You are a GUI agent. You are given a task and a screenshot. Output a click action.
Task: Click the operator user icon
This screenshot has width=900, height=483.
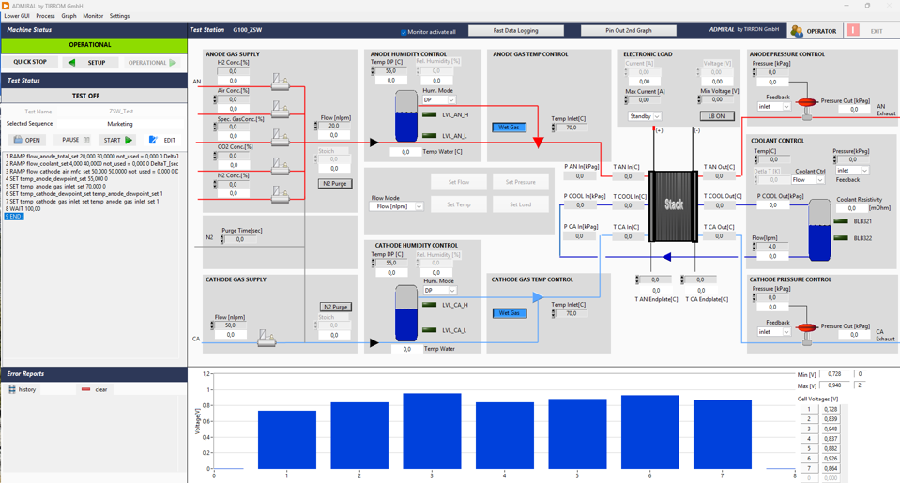click(x=797, y=31)
